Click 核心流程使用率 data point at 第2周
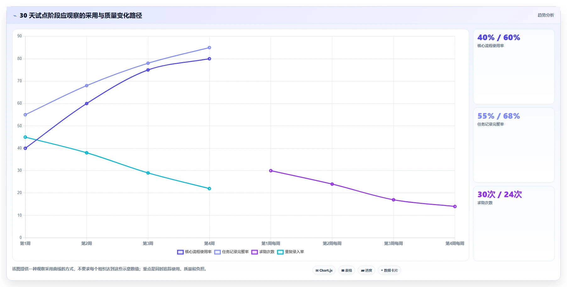 [x=87, y=104]
